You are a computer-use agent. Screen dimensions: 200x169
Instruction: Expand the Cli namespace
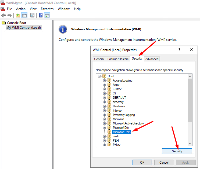pyautogui.click(x=104, y=93)
